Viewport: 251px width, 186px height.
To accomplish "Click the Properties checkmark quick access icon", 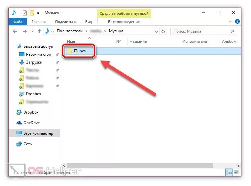I will [x=25, y=13].
